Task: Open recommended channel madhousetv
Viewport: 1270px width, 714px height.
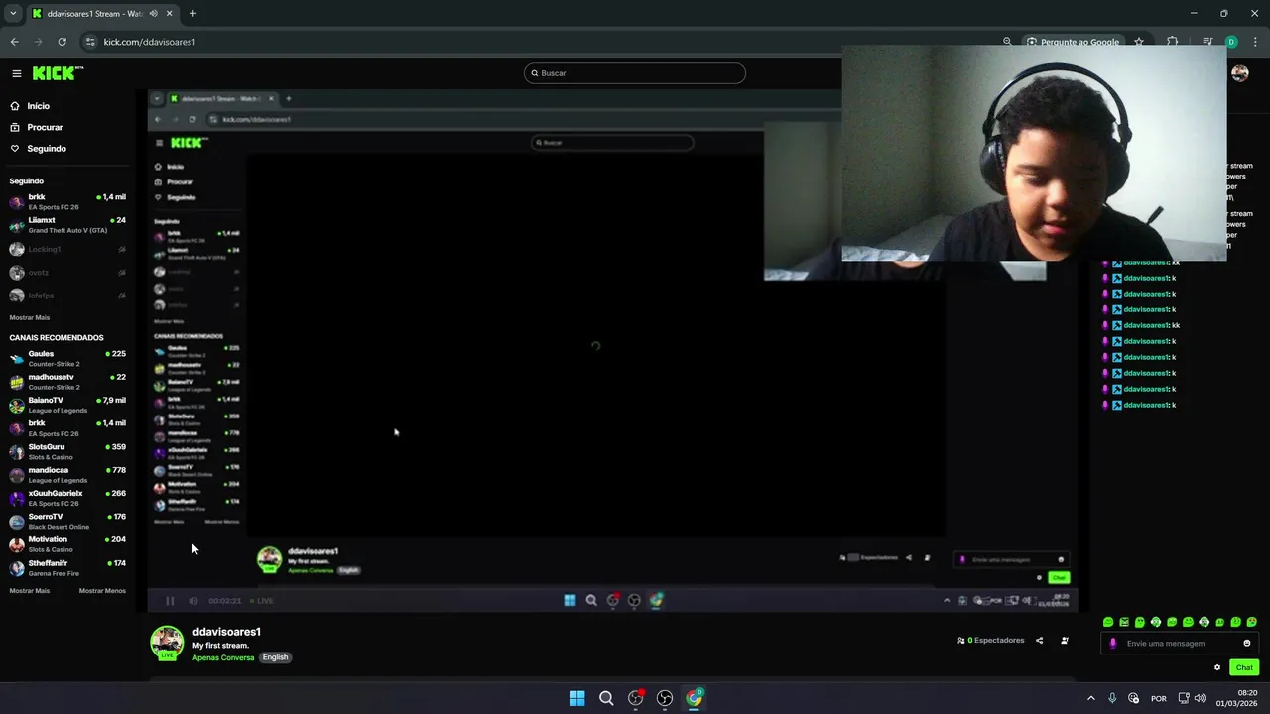Action: pyautogui.click(x=67, y=382)
